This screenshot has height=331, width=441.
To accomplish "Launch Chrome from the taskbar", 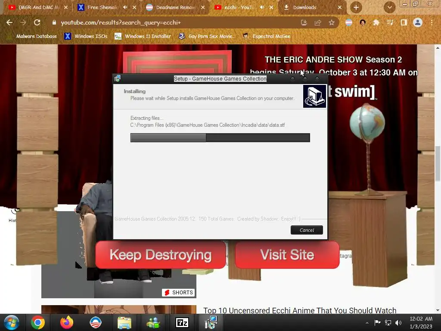I will pos(38,322).
